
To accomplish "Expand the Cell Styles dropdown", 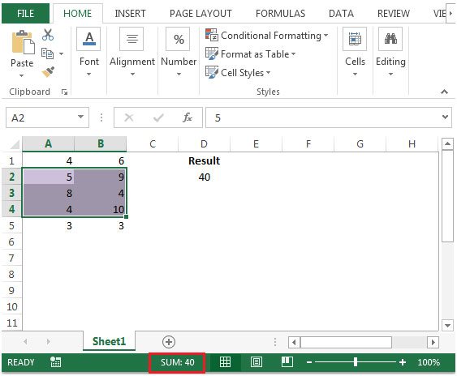I will click(238, 72).
